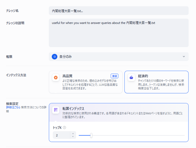Open the 権限 permission dropdown
The width and height of the screenshot is (196, 148).
119,57
